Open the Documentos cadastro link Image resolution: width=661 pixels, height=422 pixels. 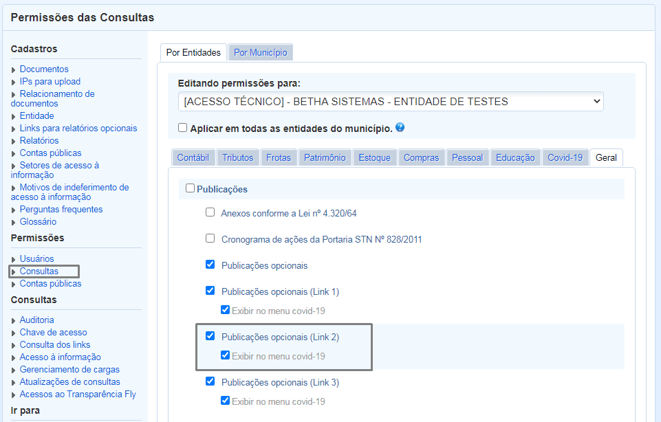coord(44,69)
